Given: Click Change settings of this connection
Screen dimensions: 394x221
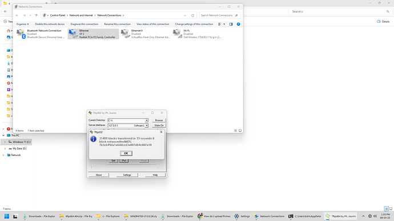Looking at the screenshot, I should [x=194, y=24].
